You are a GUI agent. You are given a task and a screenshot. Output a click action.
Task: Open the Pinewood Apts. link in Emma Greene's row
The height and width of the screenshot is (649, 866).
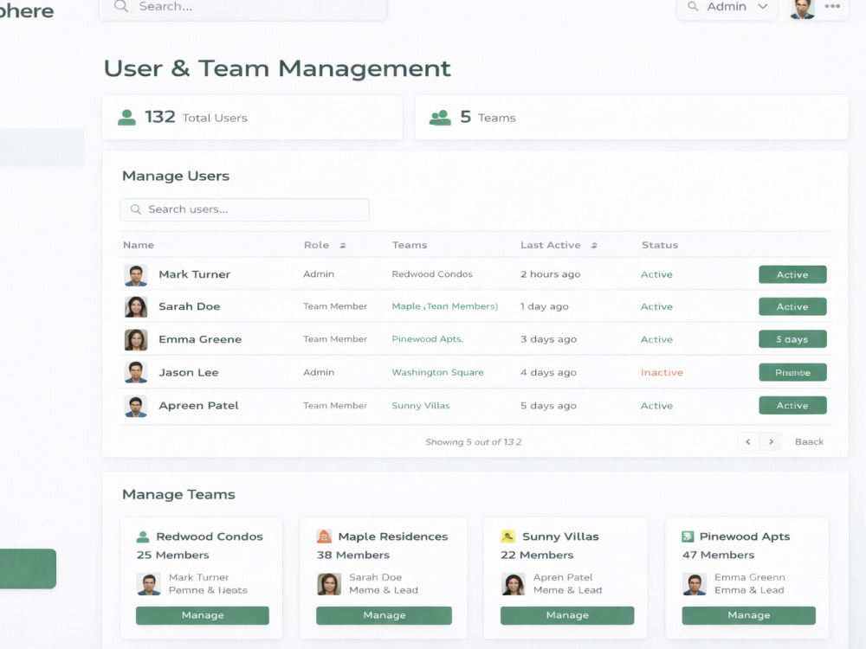[x=428, y=339]
